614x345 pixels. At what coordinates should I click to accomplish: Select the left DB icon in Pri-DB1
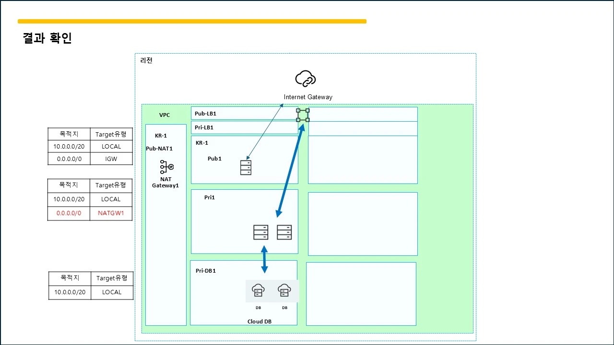(x=258, y=290)
